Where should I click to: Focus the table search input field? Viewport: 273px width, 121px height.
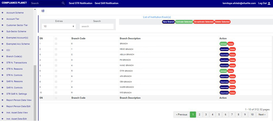click(96, 26)
